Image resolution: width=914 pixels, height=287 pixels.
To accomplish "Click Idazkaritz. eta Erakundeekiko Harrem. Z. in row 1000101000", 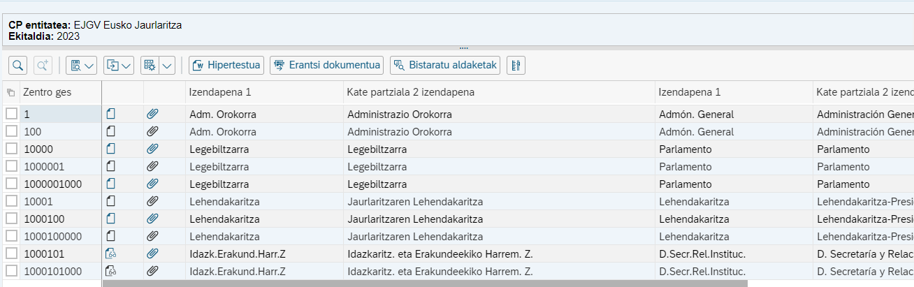I will tap(440, 271).
